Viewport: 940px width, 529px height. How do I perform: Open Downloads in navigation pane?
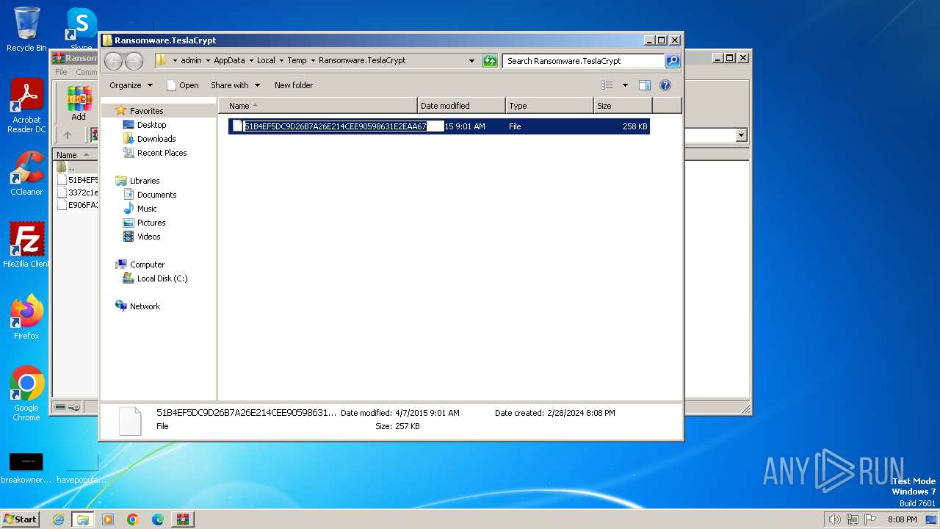(x=156, y=139)
